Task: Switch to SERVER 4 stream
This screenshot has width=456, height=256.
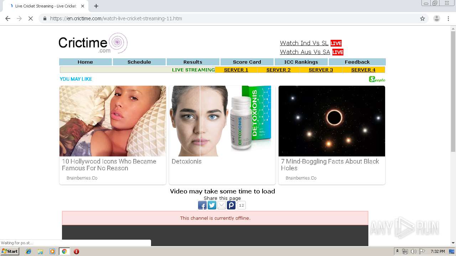Action: [x=363, y=70]
